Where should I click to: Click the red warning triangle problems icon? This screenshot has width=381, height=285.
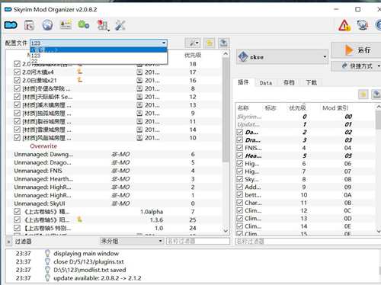[x=344, y=25]
